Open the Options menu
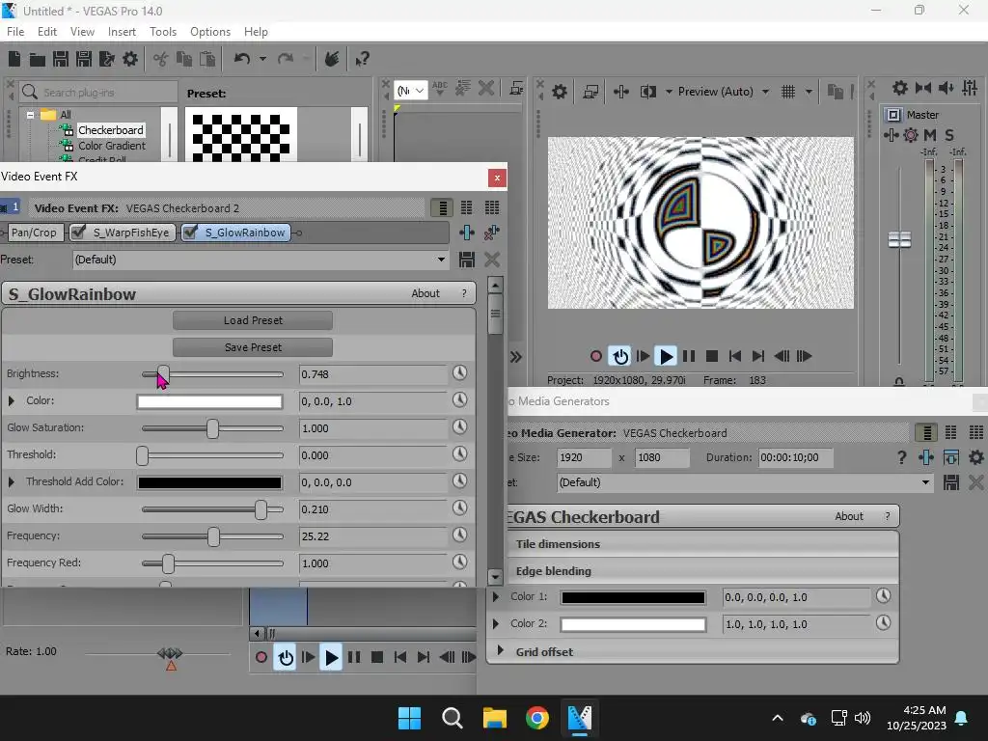Screen dimensions: 988x741 point(209,32)
